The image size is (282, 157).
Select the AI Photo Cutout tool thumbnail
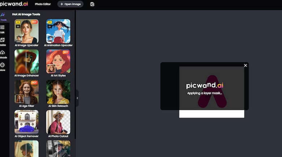point(58,122)
